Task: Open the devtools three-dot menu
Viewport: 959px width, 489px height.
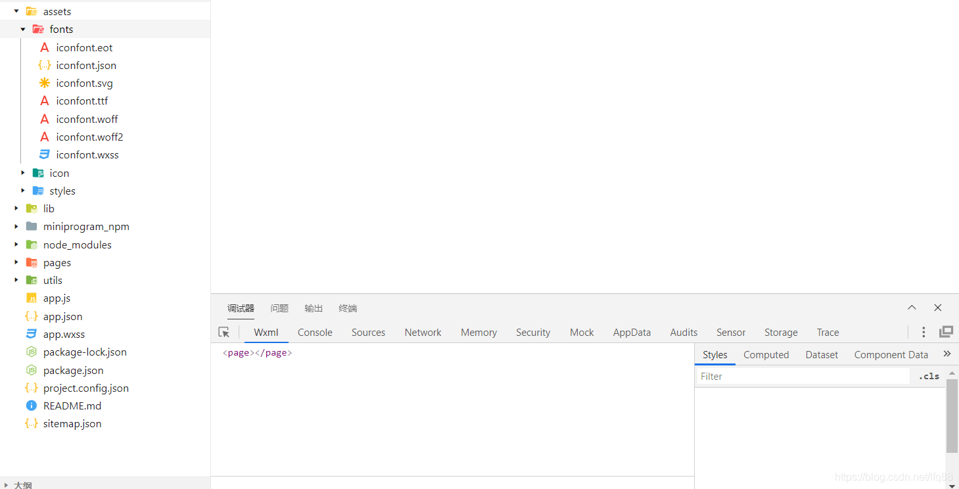Action: coord(924,332)
